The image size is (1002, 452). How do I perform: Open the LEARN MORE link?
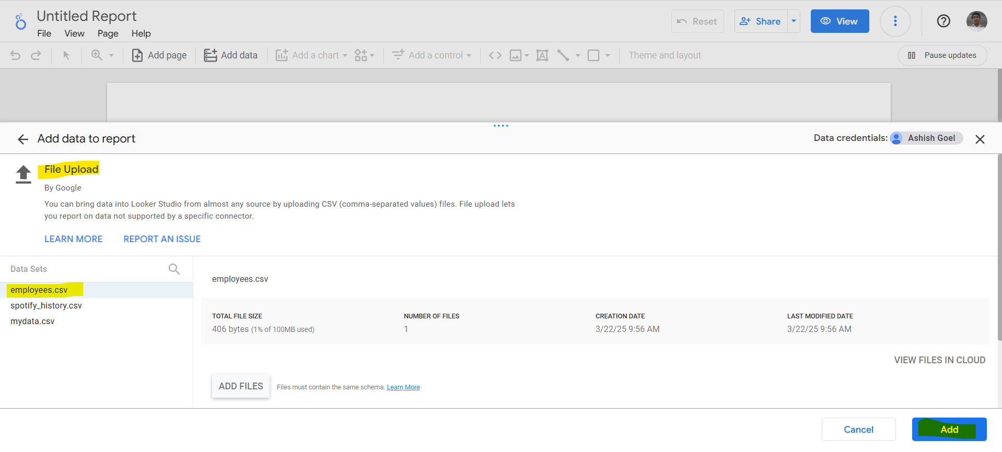pyautogui.click(x=73, y=239)
